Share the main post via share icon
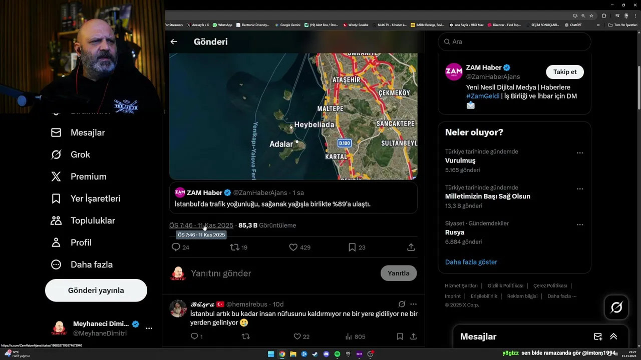Viewport: 641px width, 360px height. (x=411, y=247)
